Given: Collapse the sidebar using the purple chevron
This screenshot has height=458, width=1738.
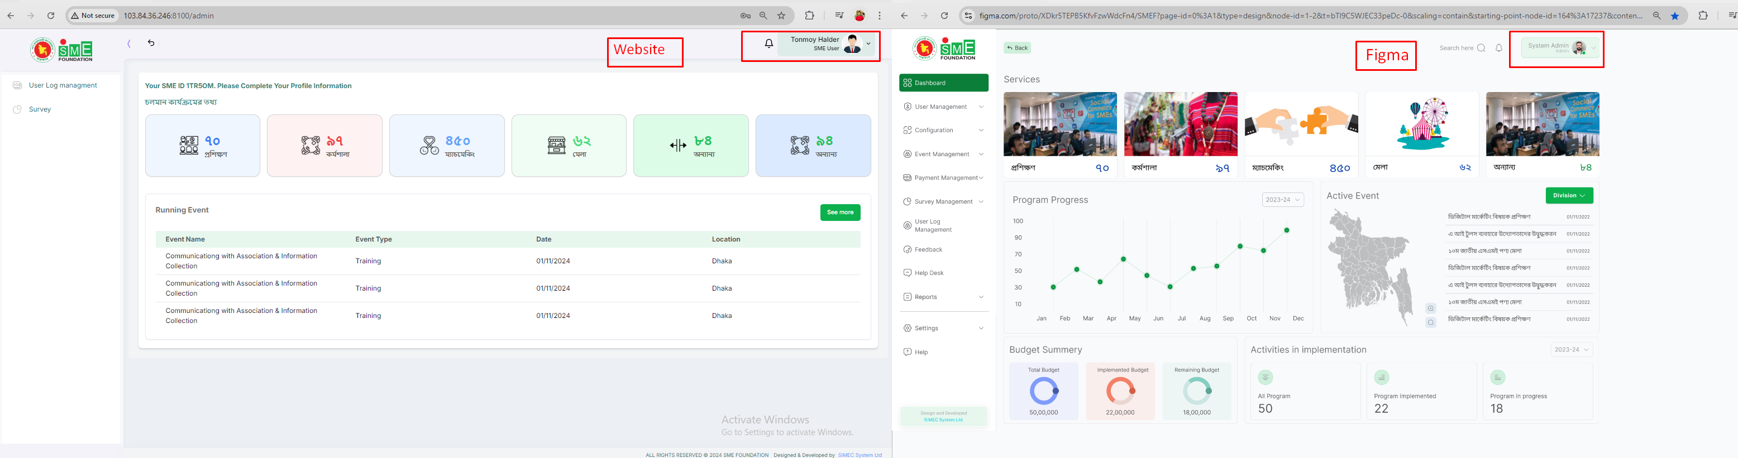Looking at the screenshot, I should point(129,44).
